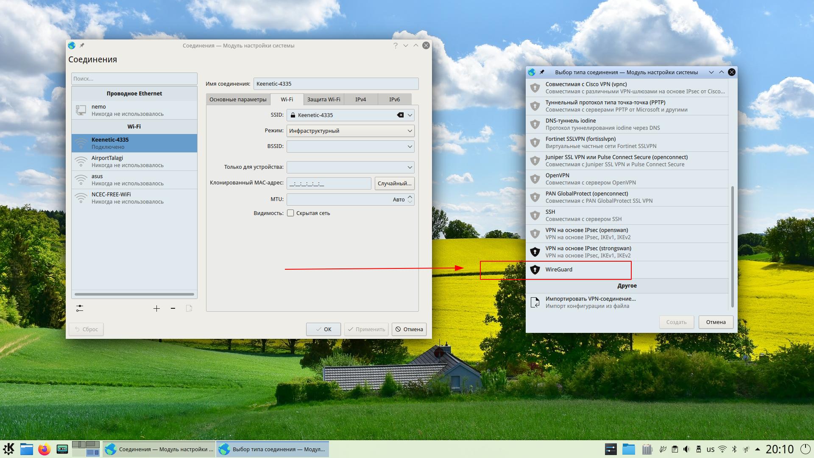Click the Wi-Fi tray icon in the panel
Screen dimensions: 814x458
tap(722, 449)
